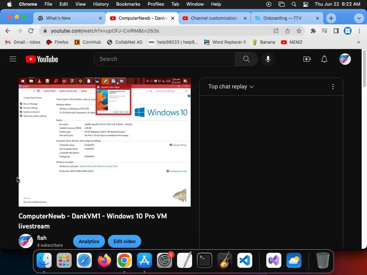Open YouTube notifications bell
The image size is (367, 275).
[324, 59]
